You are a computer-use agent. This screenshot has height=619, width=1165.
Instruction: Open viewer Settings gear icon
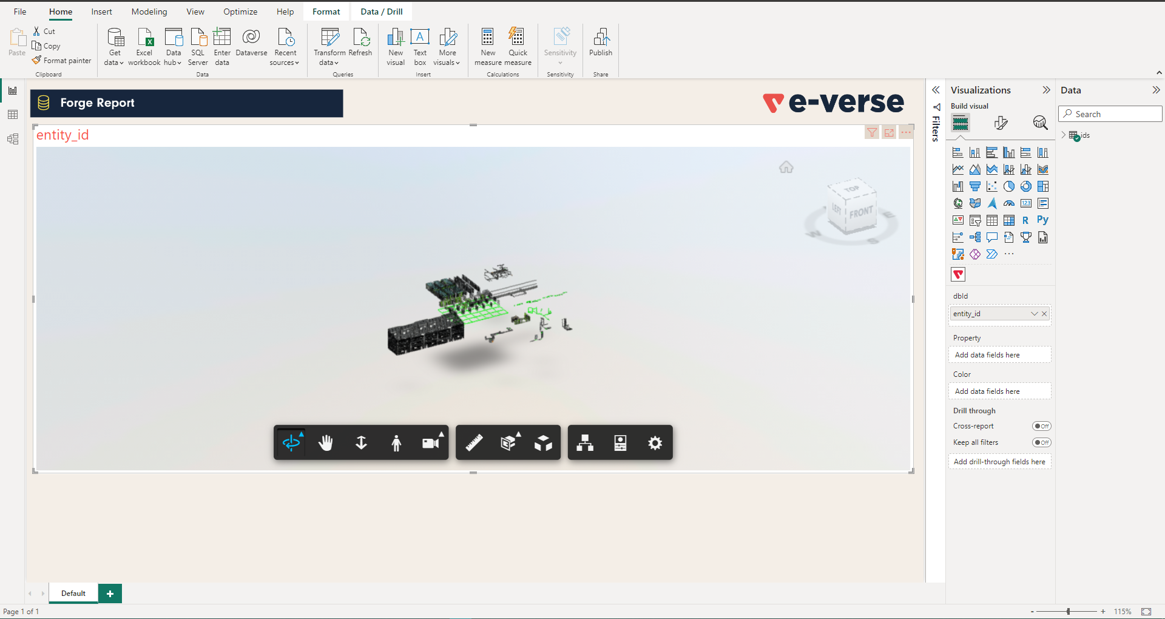click(x=655, y=442)
